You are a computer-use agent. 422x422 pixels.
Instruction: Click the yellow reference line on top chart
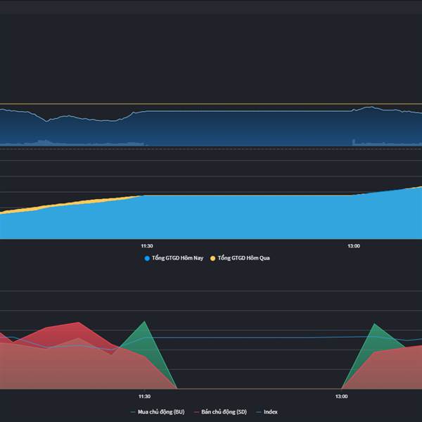pos(211,103)
